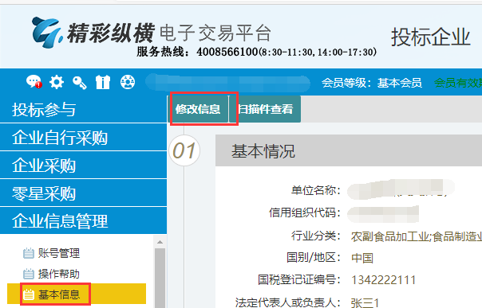Image resolution: width=482 pixels, height=308 pixels.
Task: Select the highlighted 基本信息 menu item
Action: pyautogui.click(x=77, y=294)
